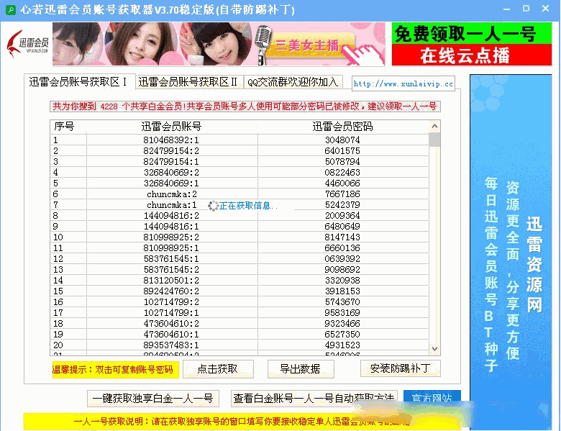561x431 pixels.
Task: Select account 583761545:2 in row 13
Action: click(171, 269)
